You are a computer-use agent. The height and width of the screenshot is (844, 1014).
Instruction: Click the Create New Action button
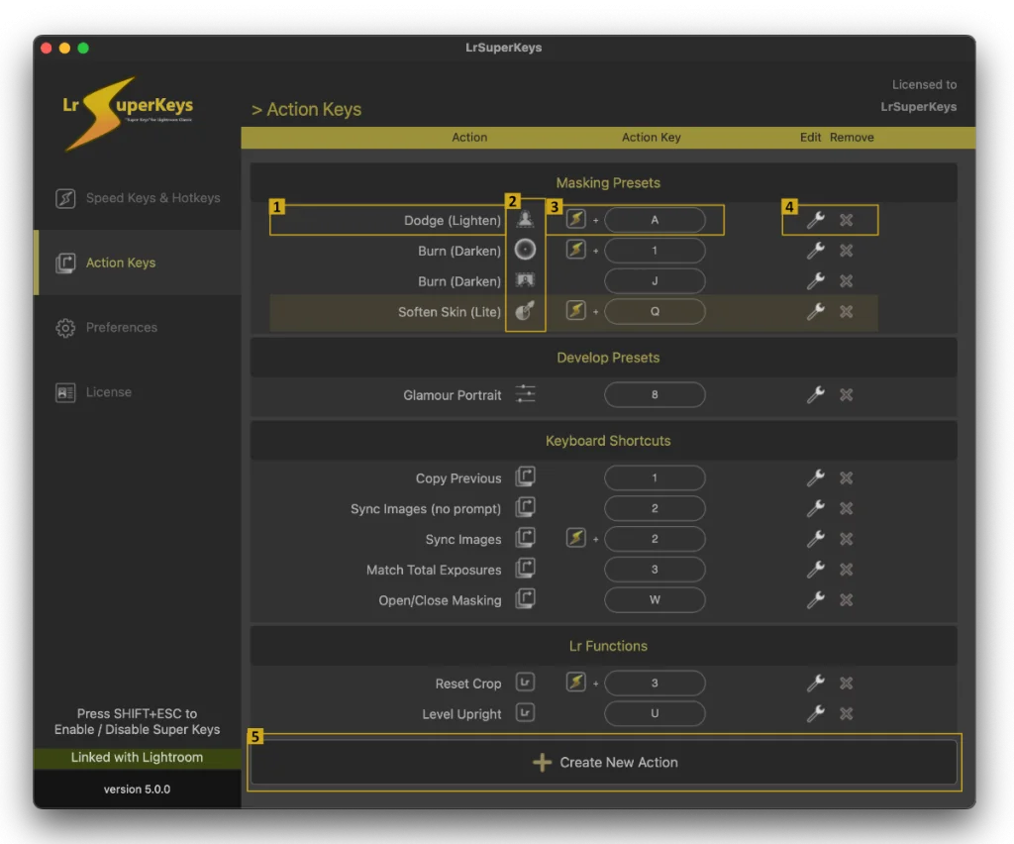tap(604, 763)
